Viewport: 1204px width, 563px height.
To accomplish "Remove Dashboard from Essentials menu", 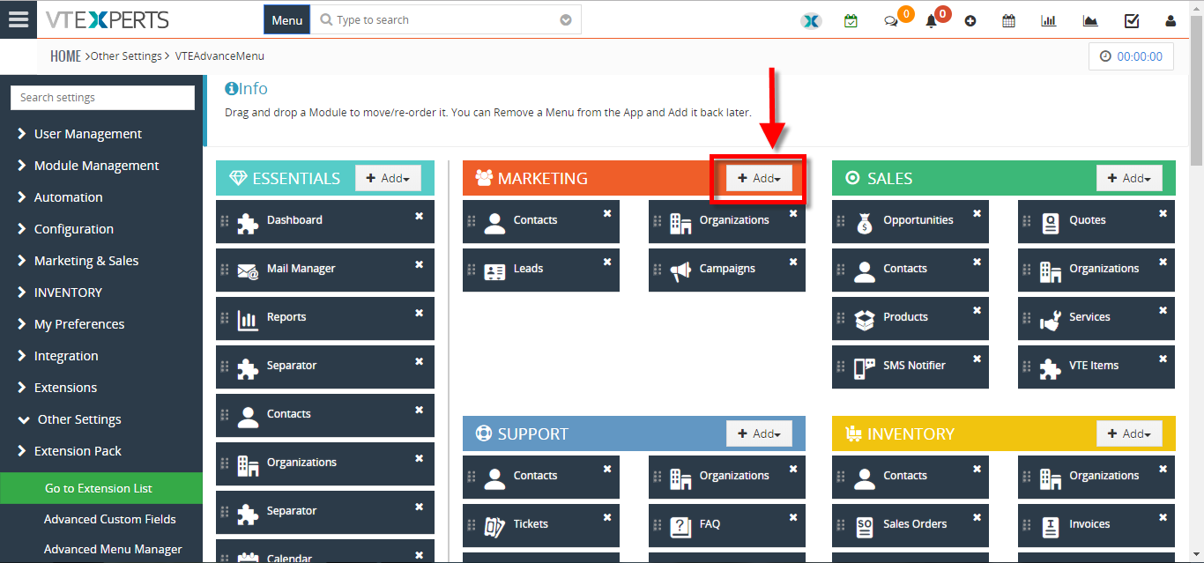I will [420, 215].
